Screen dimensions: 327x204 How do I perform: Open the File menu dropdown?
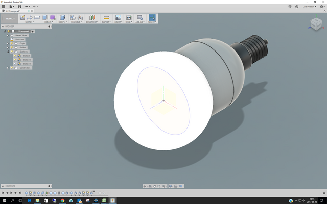coord(11,7)
